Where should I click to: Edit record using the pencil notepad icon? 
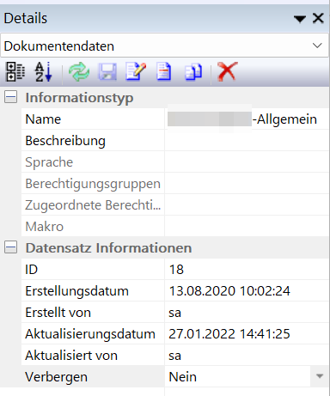pos(136,71)
